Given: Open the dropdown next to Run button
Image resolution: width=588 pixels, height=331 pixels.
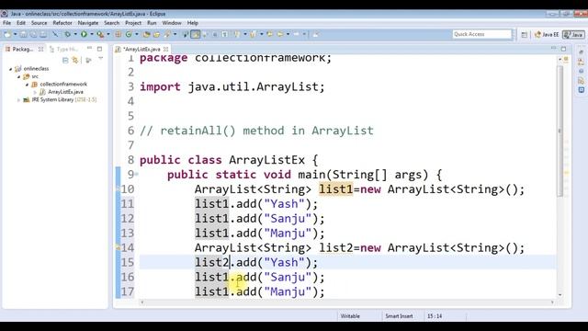Looking at the screenshot, I should 92,35.
